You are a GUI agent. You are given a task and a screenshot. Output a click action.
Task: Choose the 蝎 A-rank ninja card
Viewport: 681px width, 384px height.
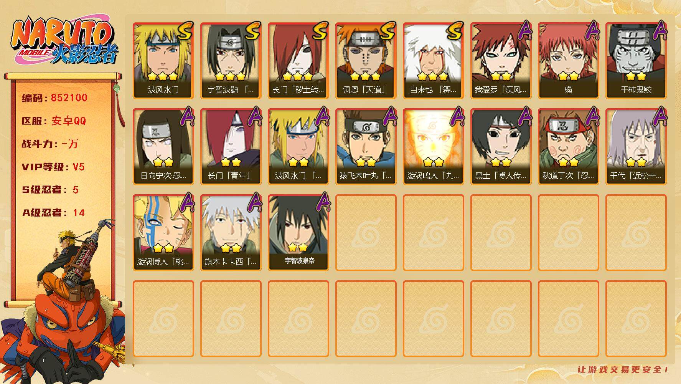click(568, 60)
